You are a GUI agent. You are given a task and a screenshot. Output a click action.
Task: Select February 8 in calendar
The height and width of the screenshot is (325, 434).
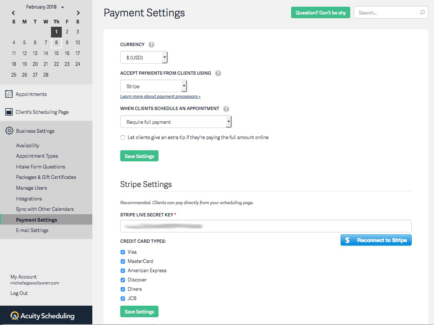[56, 43]
